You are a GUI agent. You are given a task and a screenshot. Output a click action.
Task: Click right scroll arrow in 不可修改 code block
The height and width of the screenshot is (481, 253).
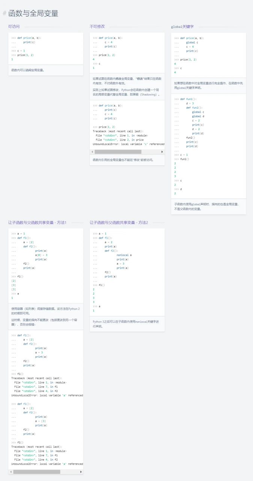pos(162,152)
